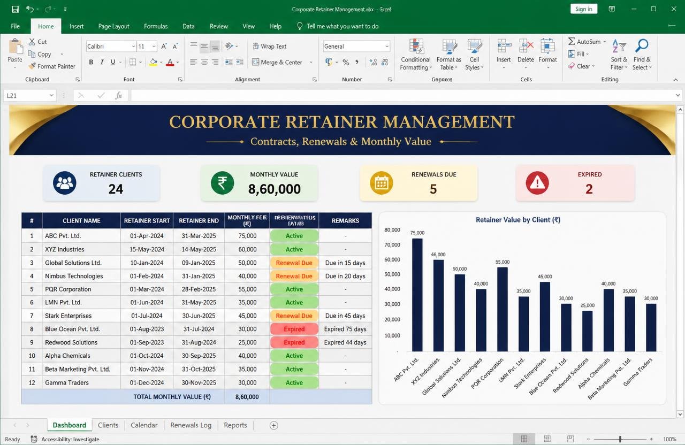Click the AutoSum sigma command
The height and width of the screenshot is (445, 685).
tap(587, 42)
